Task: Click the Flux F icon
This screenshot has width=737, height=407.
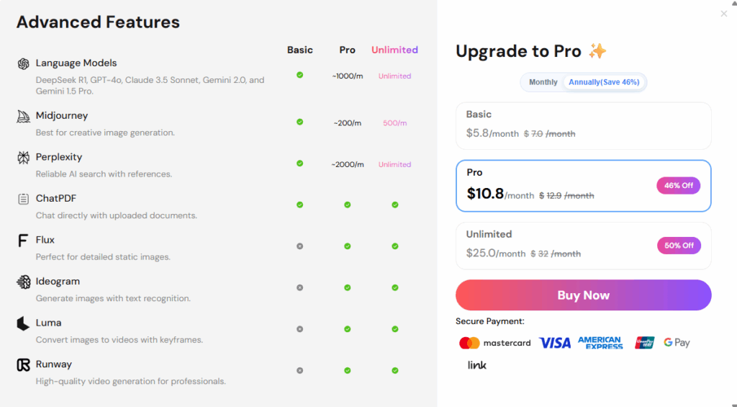Action: tap(22, 241)
